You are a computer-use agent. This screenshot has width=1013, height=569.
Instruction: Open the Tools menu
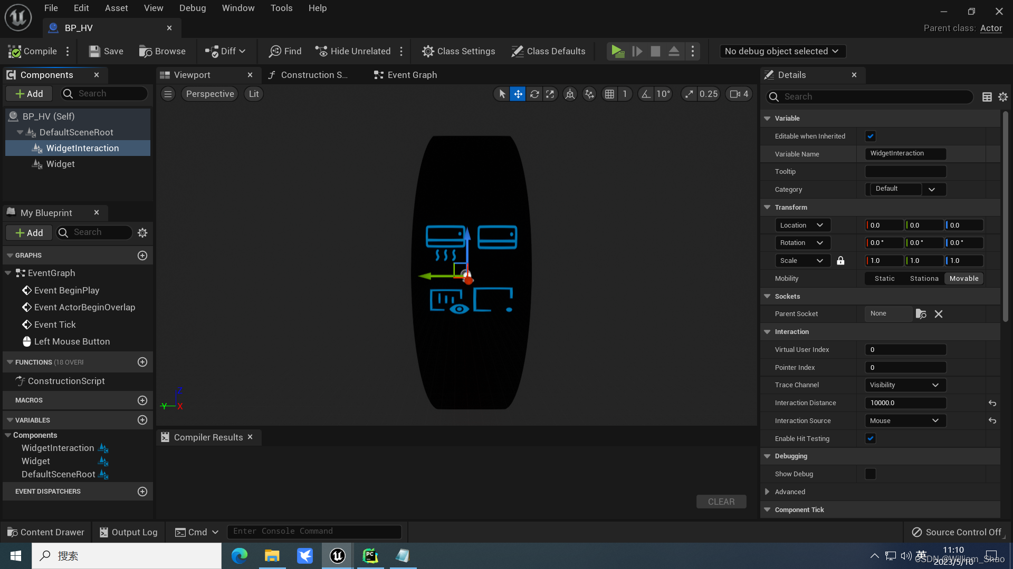pyautogui.click(x=281, y=8)
